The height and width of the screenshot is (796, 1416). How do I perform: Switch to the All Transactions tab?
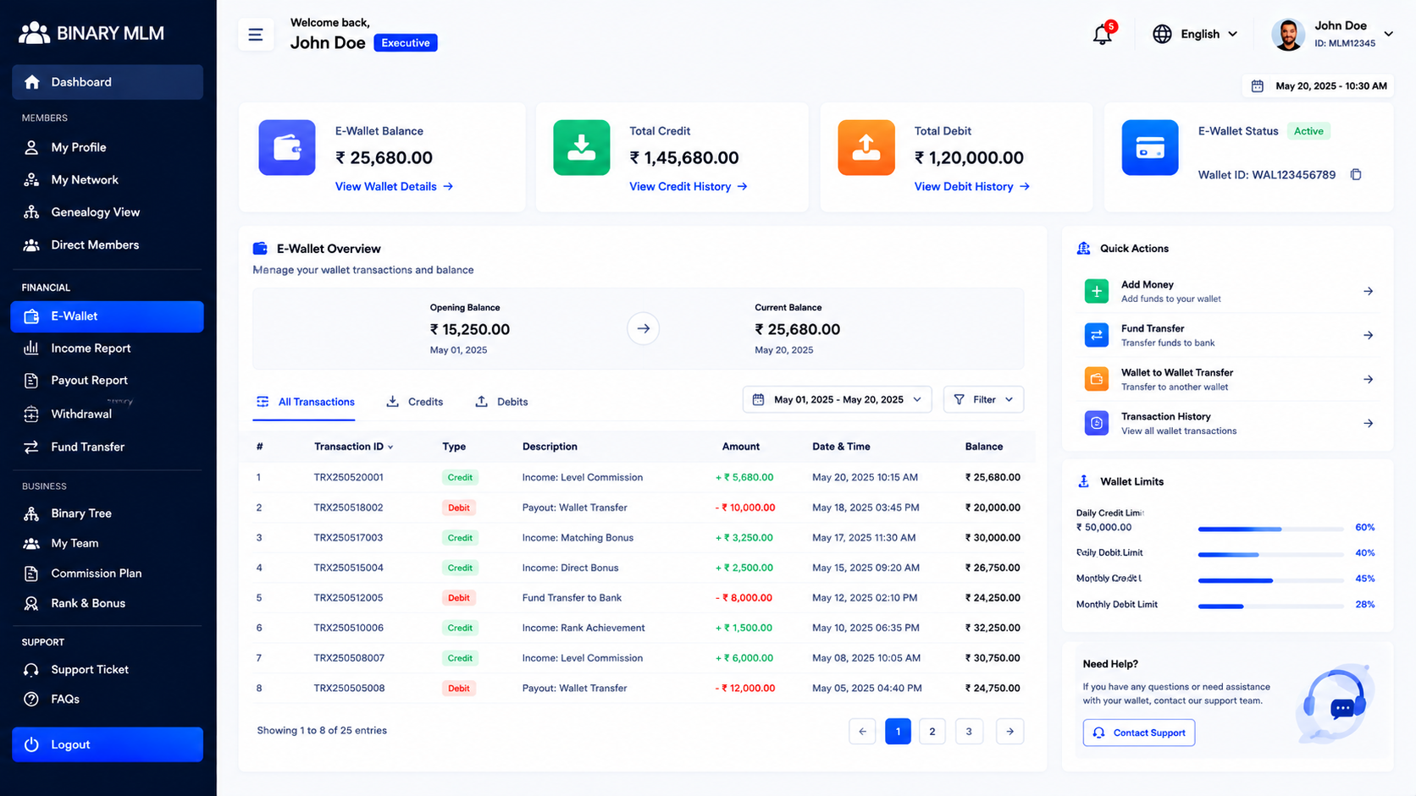click(x=306, y=402)
